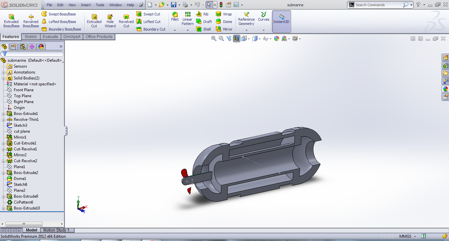Select the Lofted Cut tool
This screenshot has height=241, width=449.
148,22
